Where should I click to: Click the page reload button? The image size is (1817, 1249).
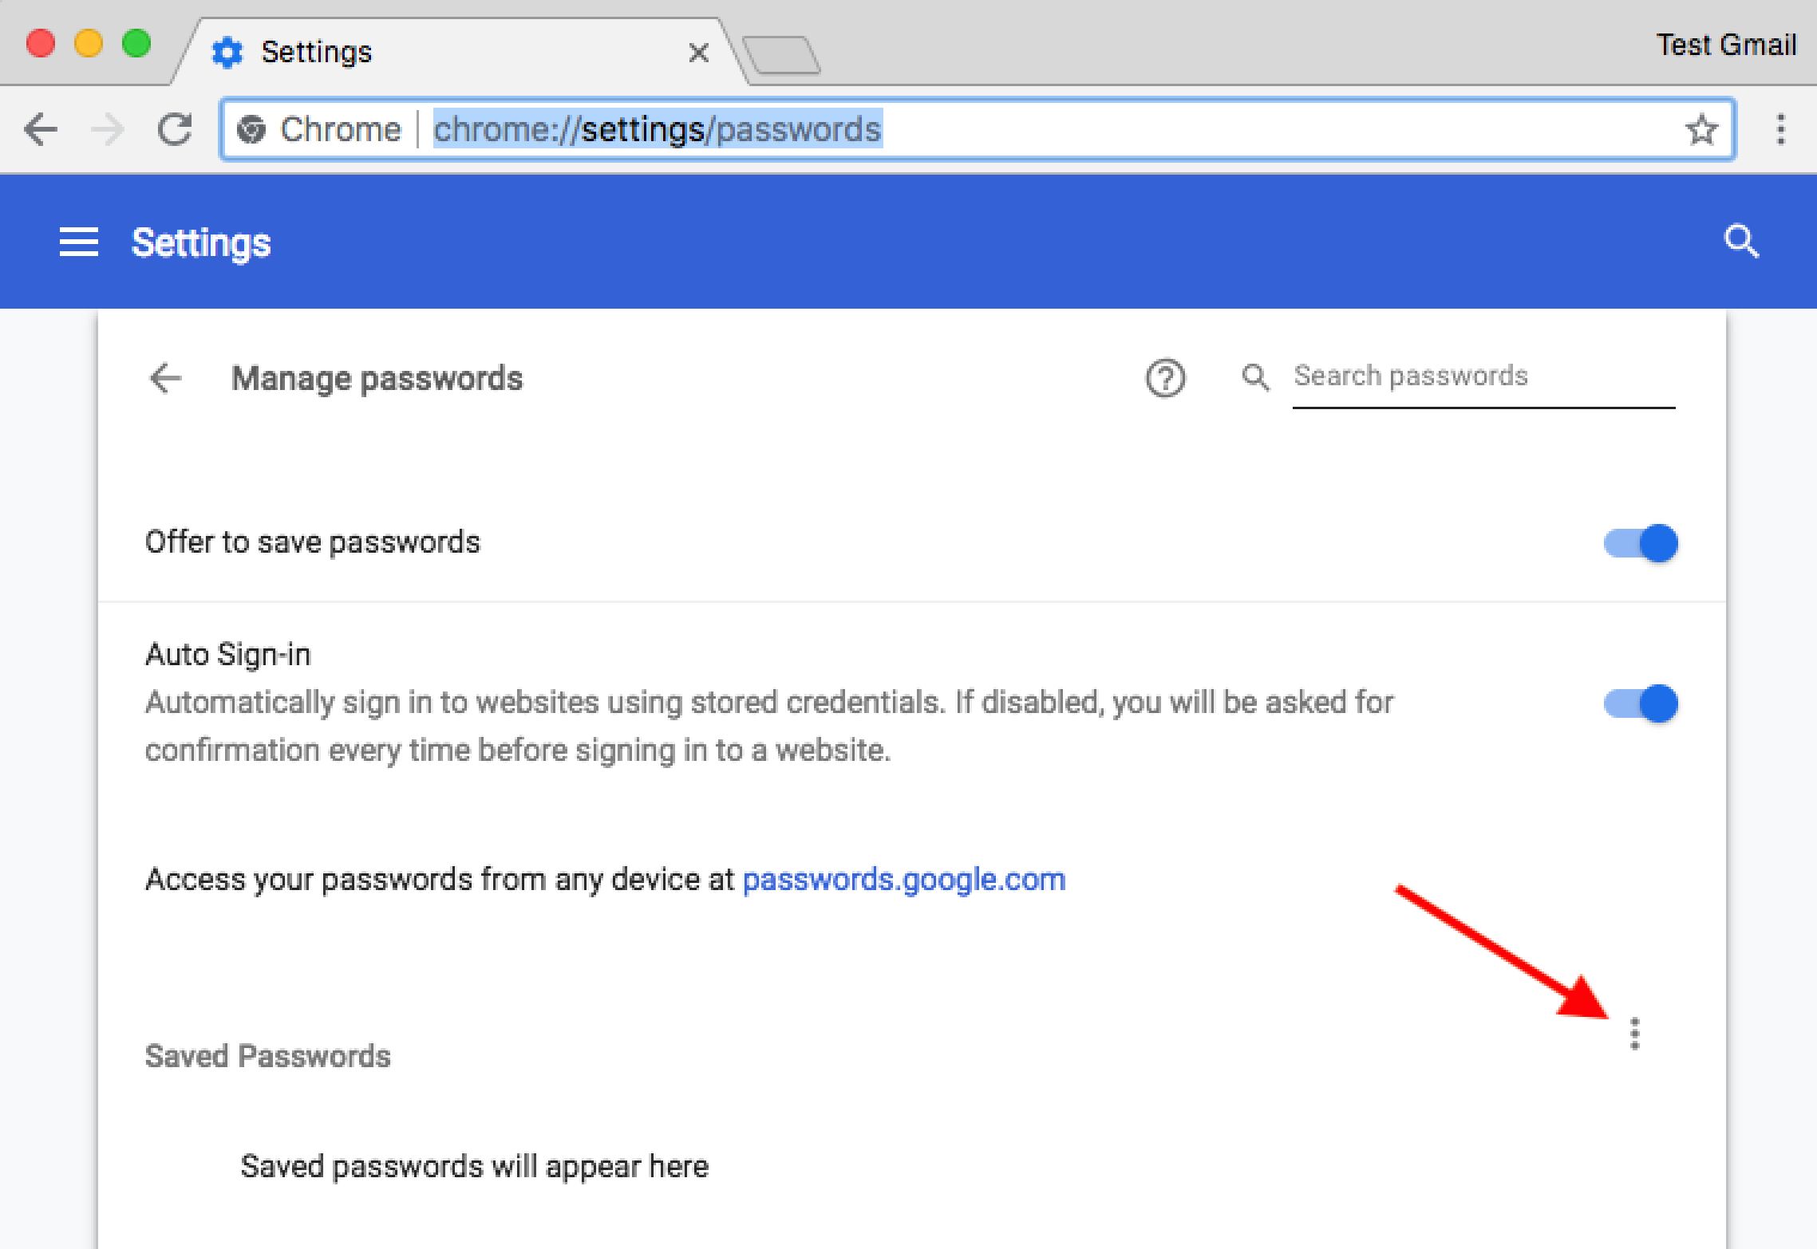click(174, 131)
